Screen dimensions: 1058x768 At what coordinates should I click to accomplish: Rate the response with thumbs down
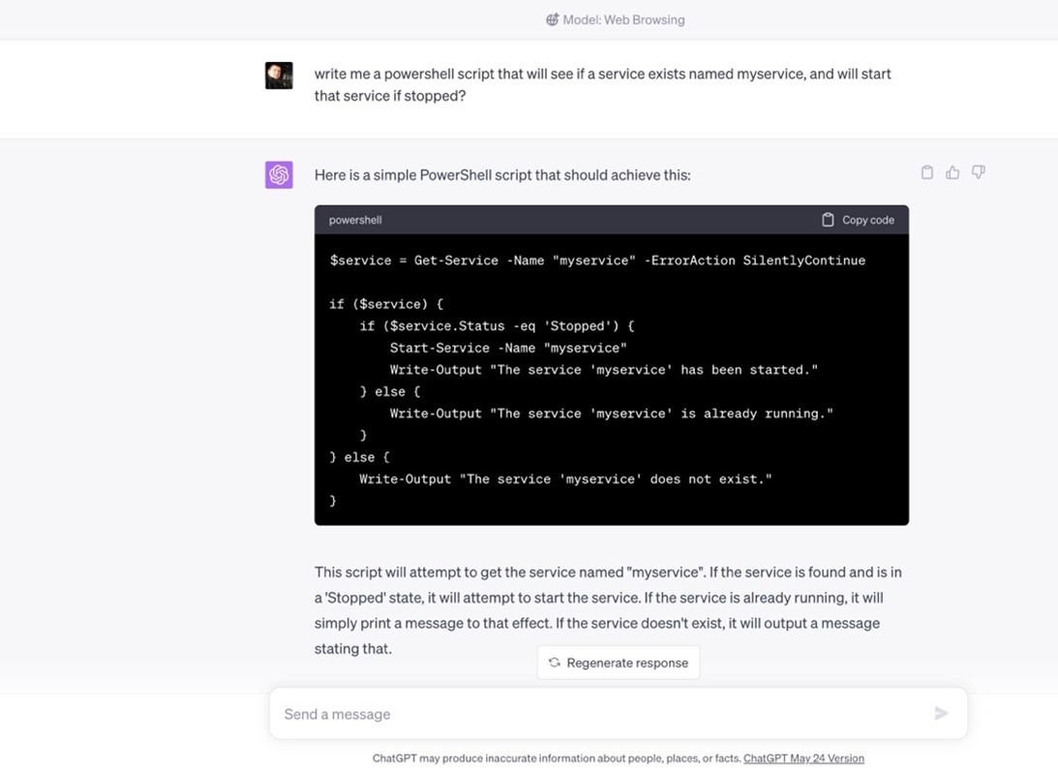tap(978, 171)
